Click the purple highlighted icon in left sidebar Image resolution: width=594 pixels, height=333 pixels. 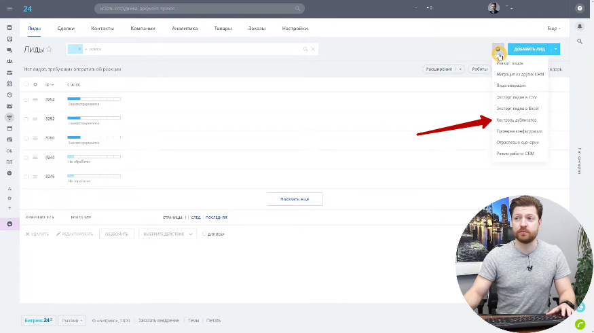[x=10, y=224]
